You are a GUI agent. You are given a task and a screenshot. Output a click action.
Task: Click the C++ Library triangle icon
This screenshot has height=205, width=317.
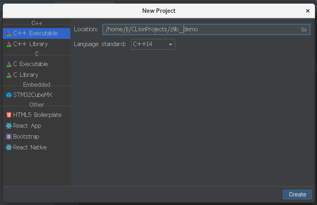tap(9, 44)
